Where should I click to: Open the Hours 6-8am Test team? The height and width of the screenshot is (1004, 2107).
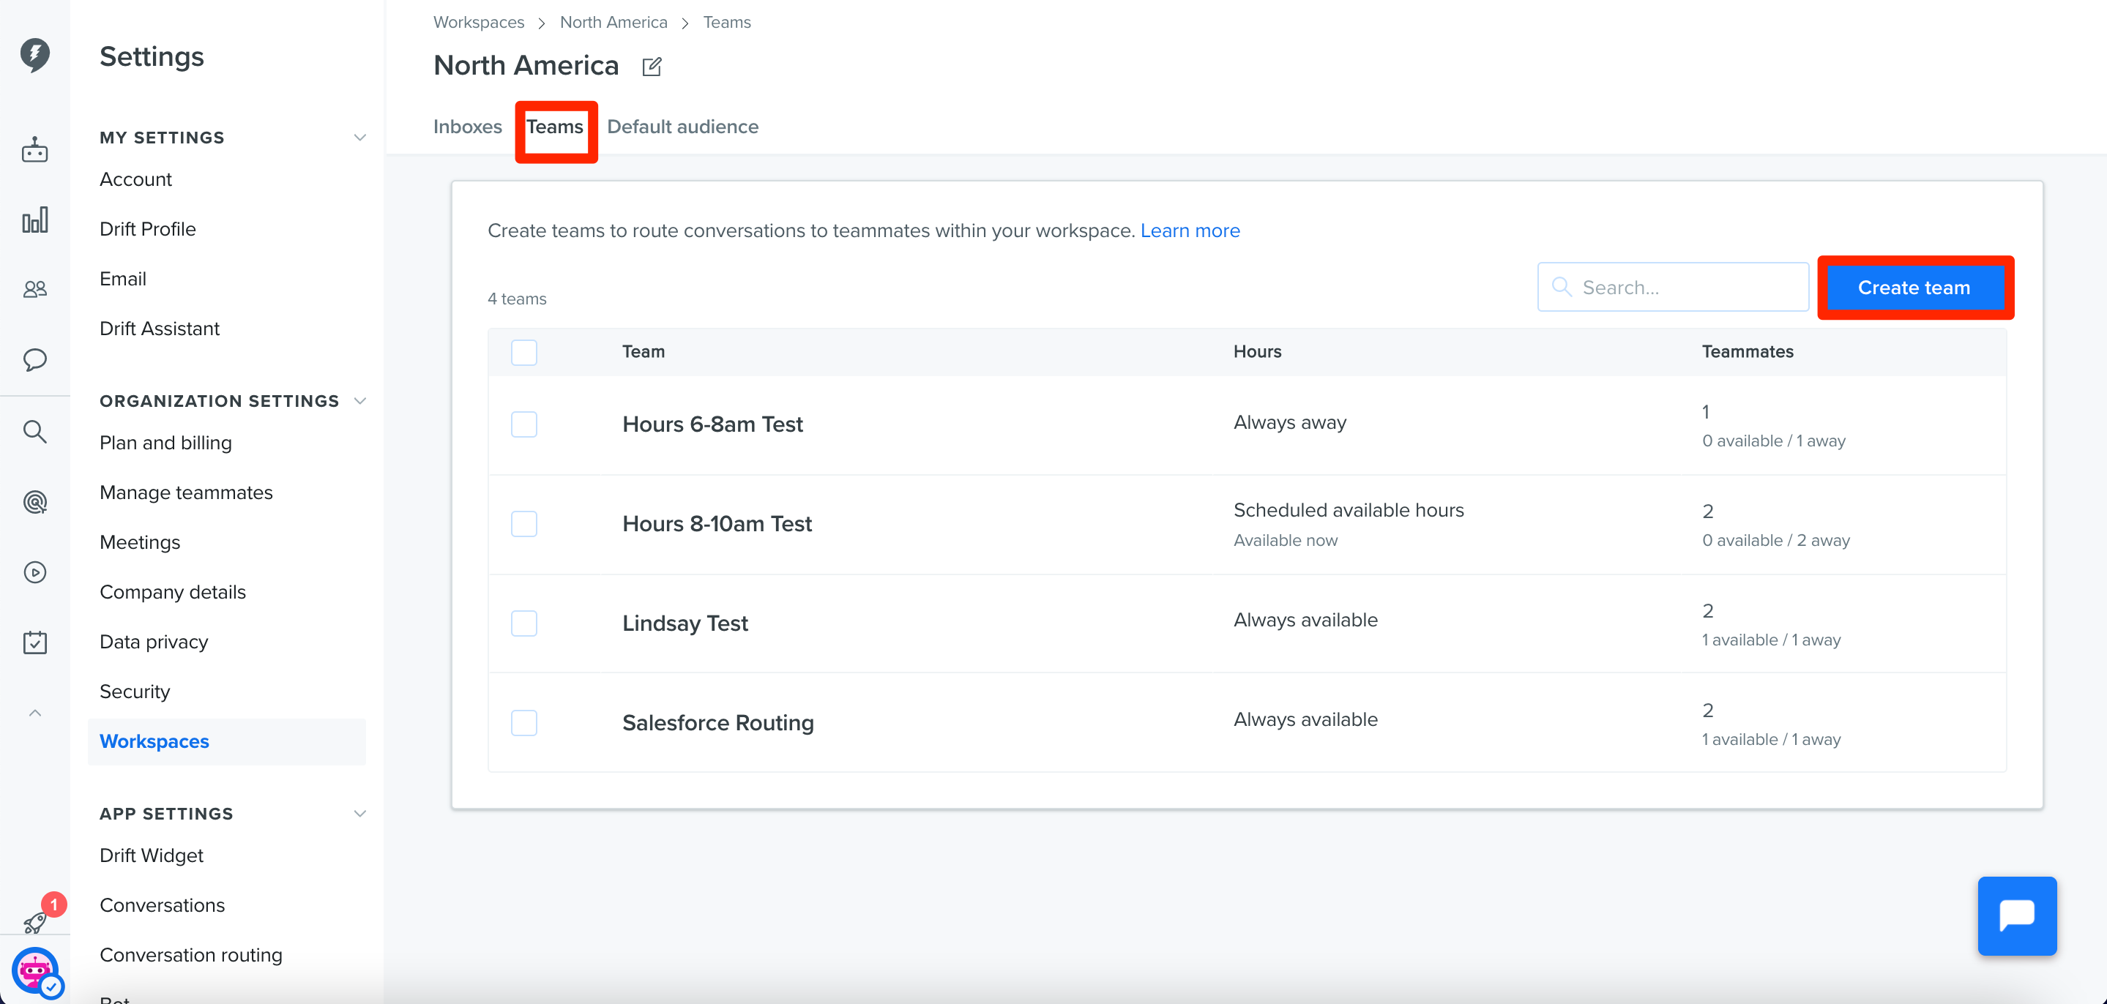tap(712, 424)
